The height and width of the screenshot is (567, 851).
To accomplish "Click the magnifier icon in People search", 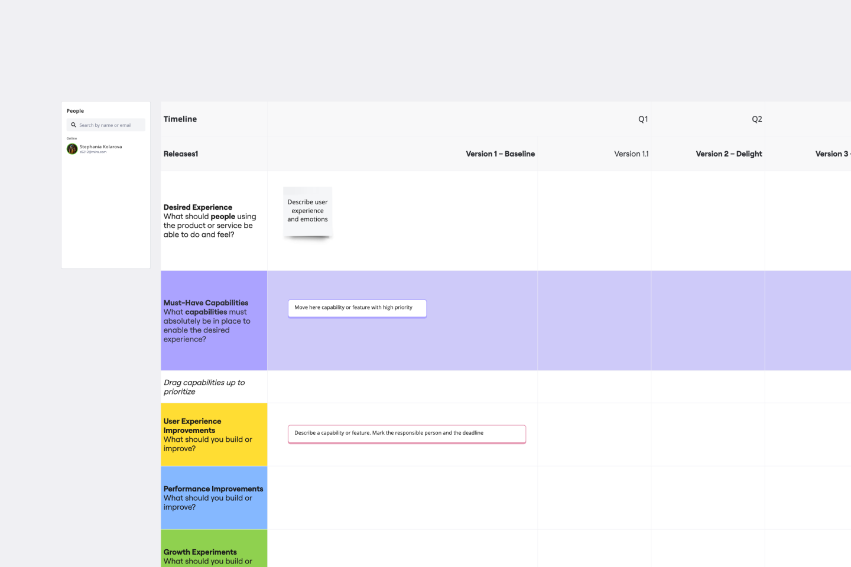I will [x=74, y=125].
